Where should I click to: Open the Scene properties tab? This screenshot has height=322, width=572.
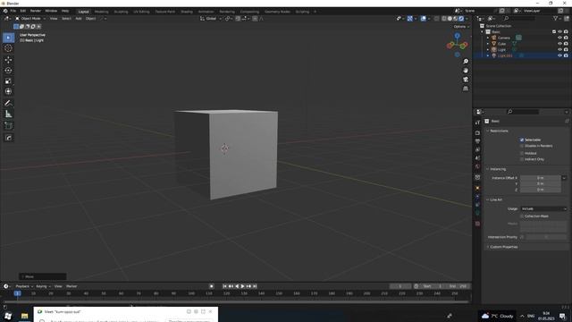click(x=477, y=158)
